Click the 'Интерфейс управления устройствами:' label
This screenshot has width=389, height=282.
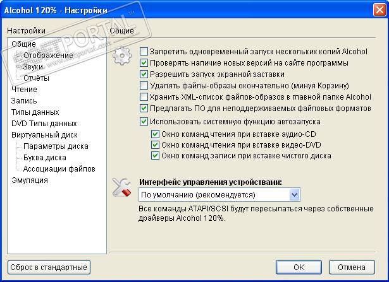(211, 182)
